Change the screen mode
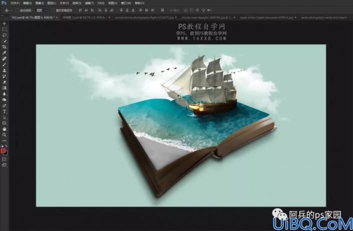The image size is (353, 231). 4,165
